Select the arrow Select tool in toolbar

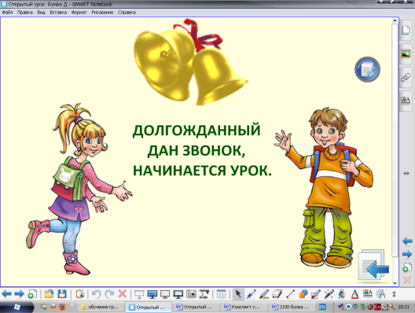238,294
